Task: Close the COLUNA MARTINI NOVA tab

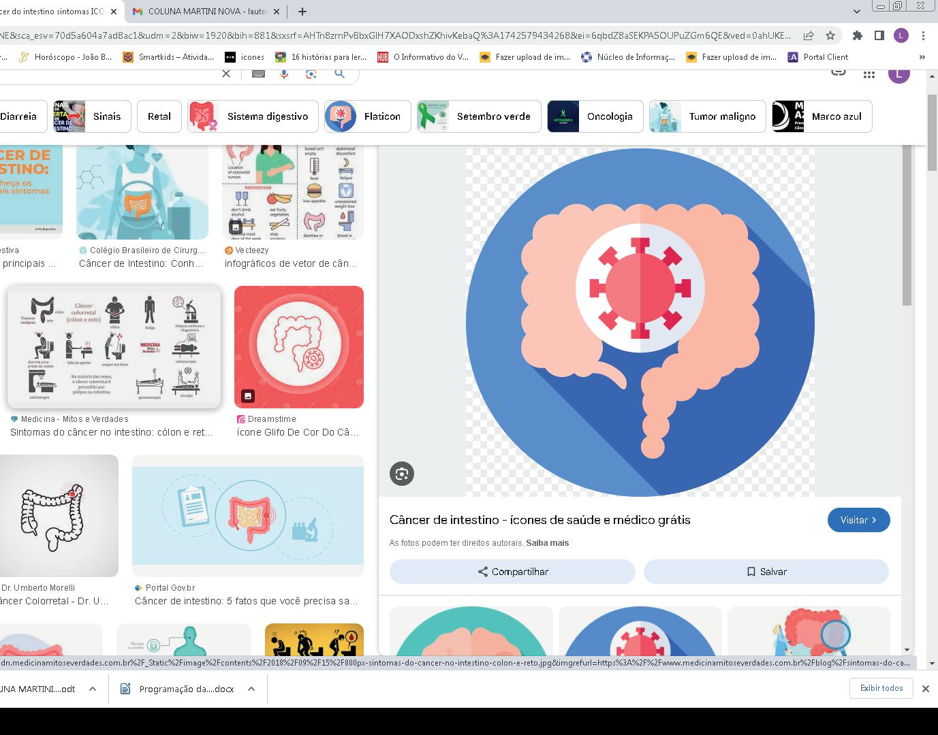Action: (277, 12)
